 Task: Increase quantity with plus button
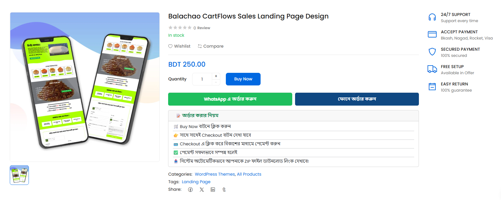[x=216, y=76]
